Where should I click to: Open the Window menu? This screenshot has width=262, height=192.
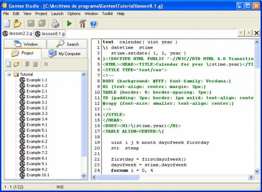91,14
